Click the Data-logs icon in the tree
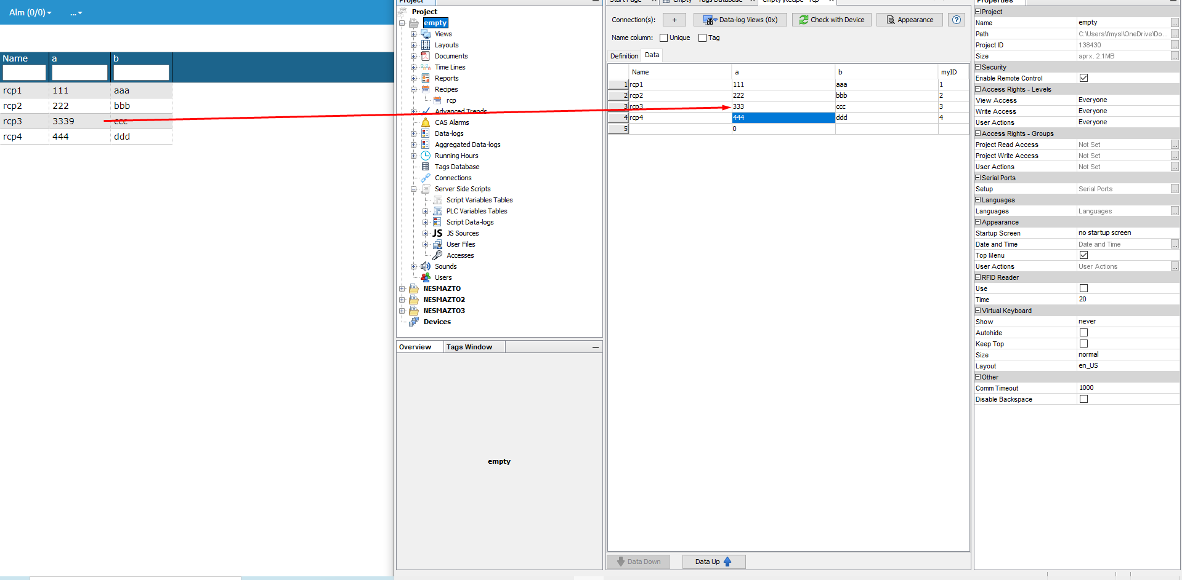Image resolution: width=1182 pixels, height=580 pixels. tap(426, 133)
